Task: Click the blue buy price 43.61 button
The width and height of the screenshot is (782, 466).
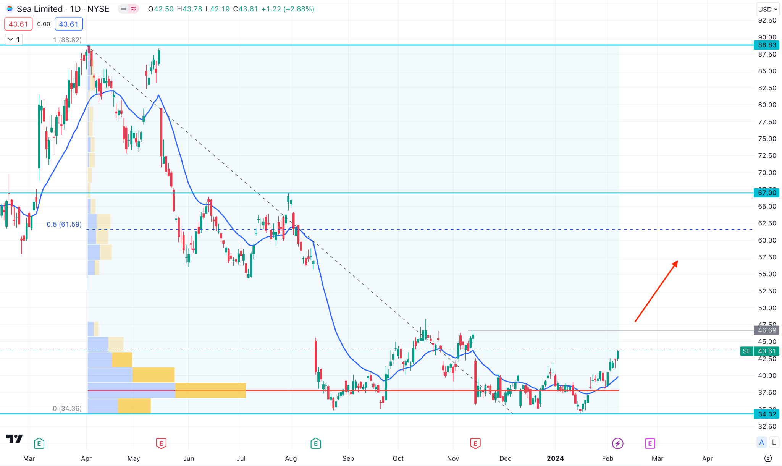Action: pyautogui.click(x=69, y=24)
